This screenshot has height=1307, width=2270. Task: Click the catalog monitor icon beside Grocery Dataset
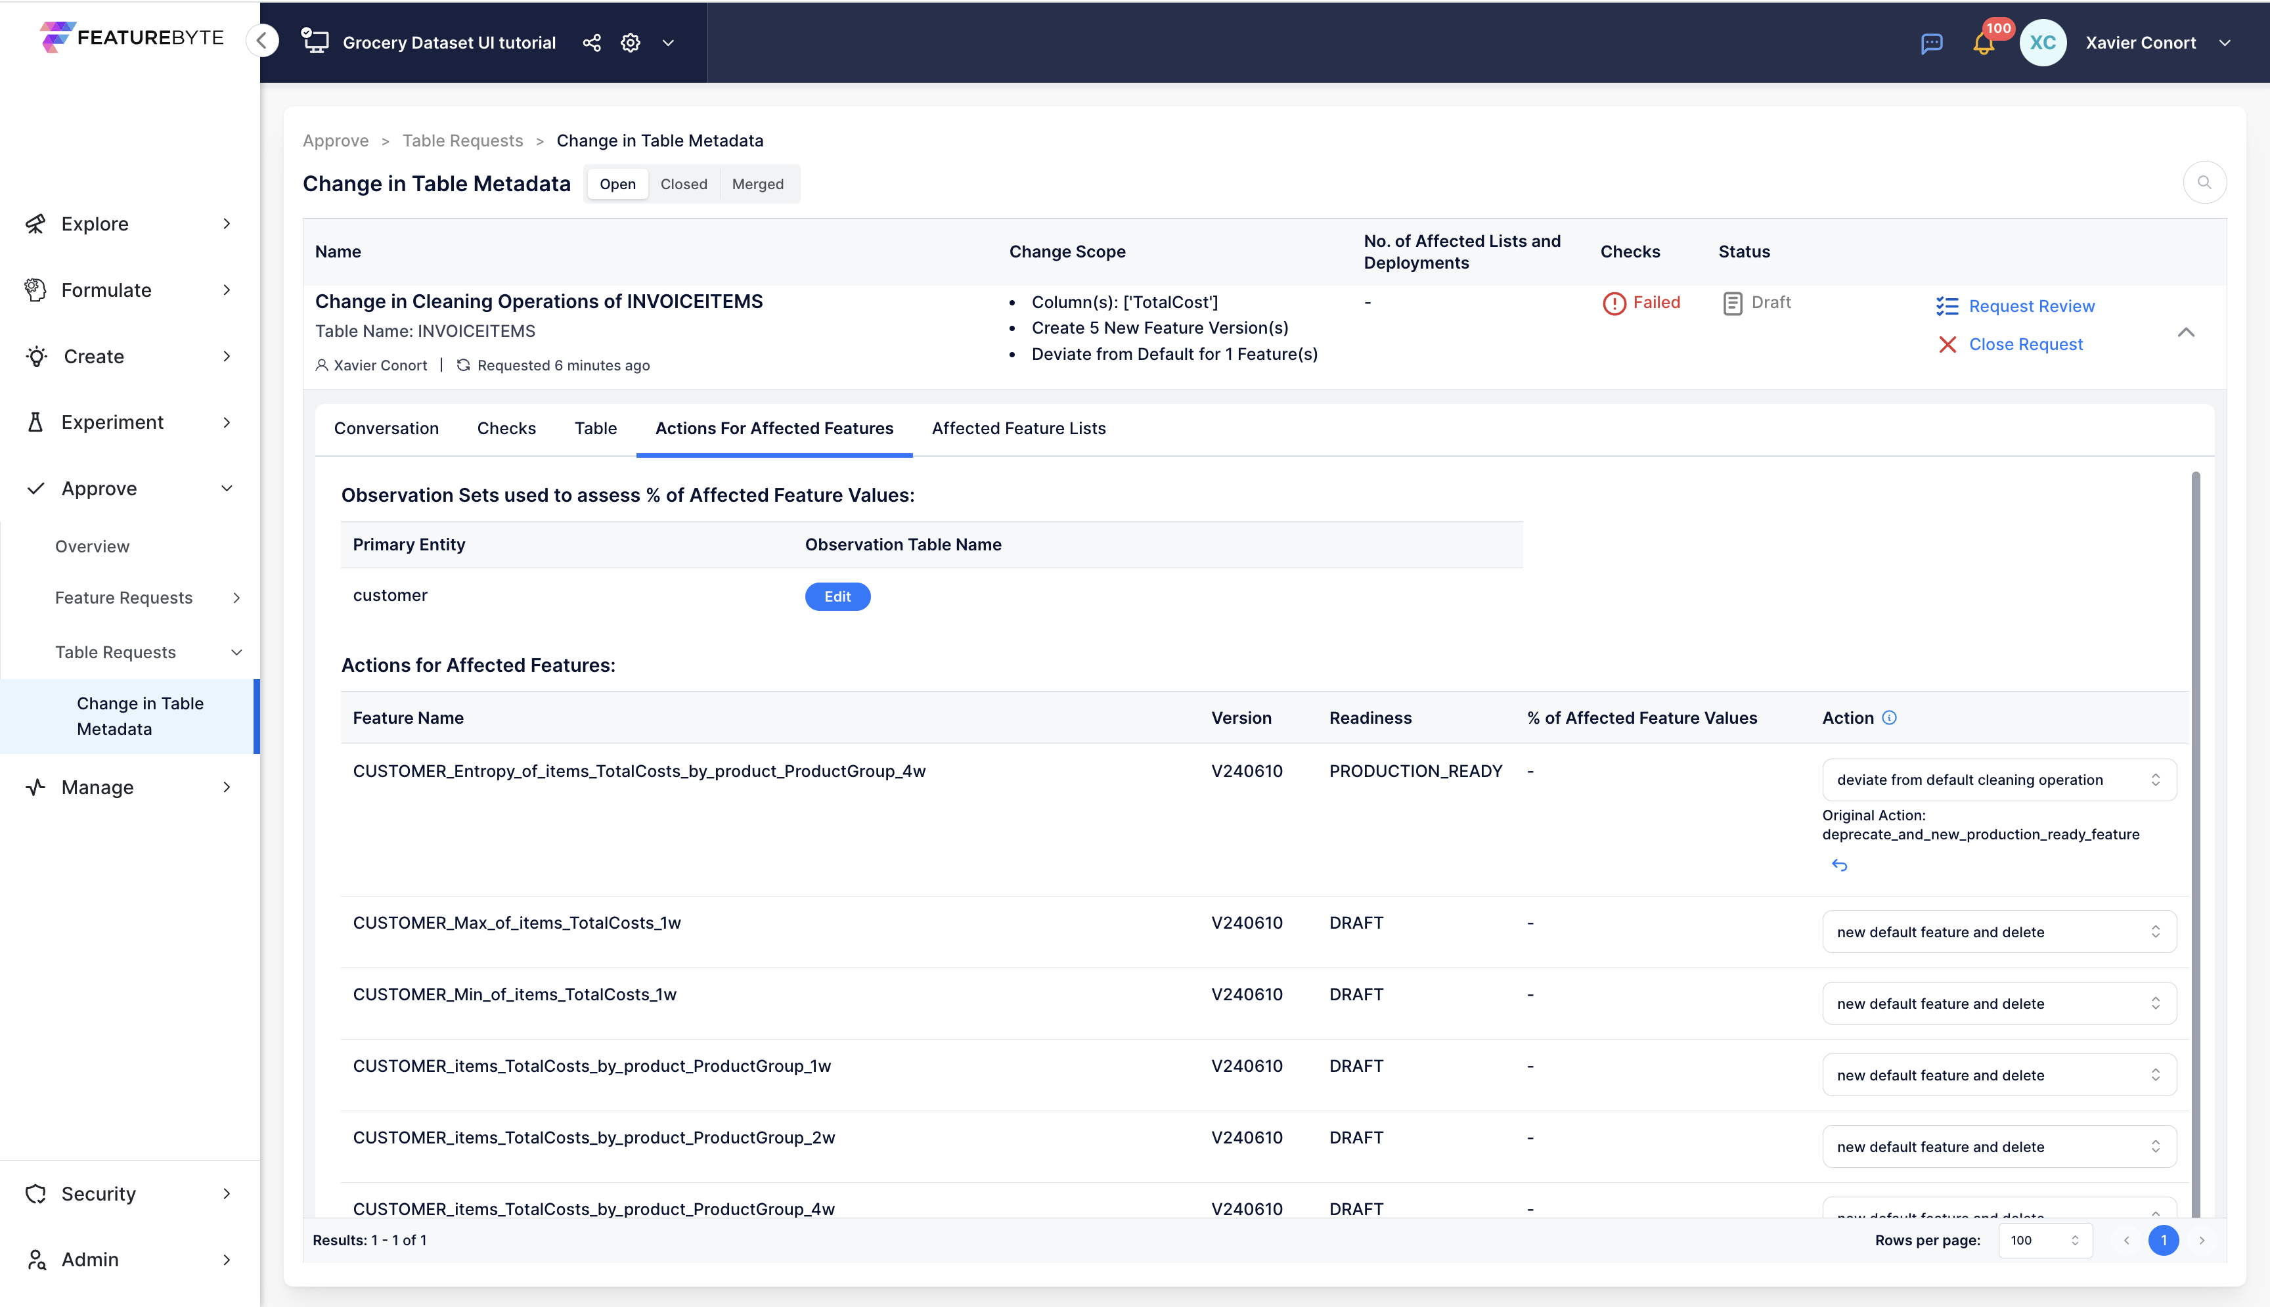coord(315,41)
